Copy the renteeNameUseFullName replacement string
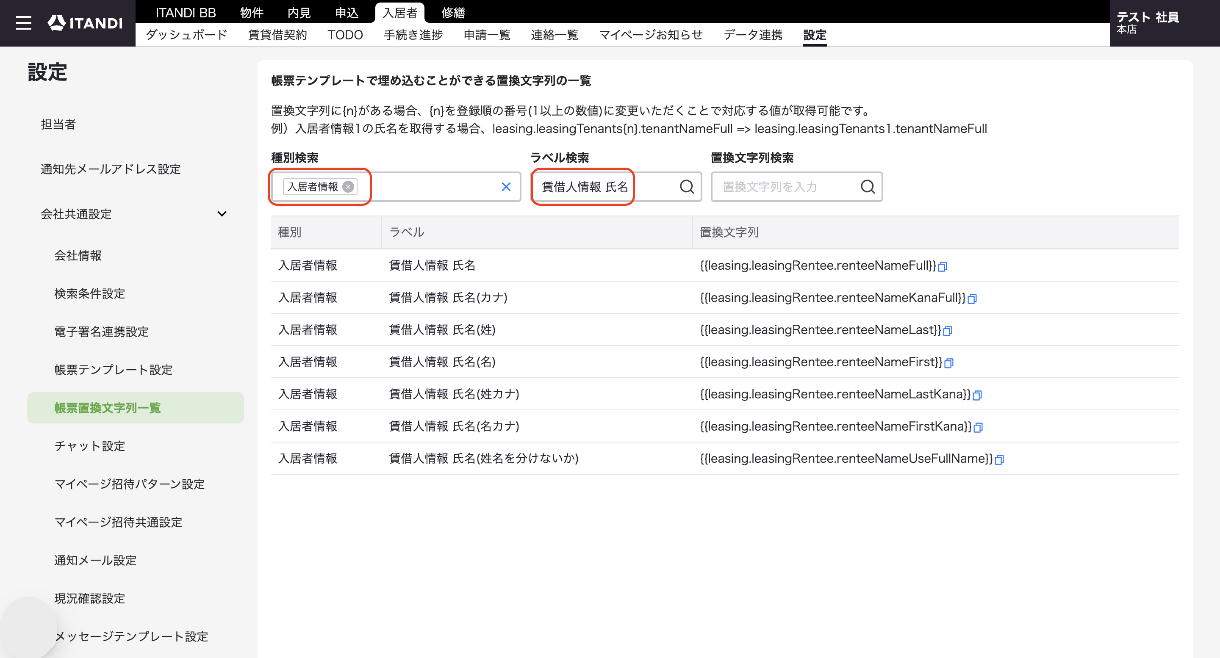Viewport: 1220px width, 658px height. [999, 460]
